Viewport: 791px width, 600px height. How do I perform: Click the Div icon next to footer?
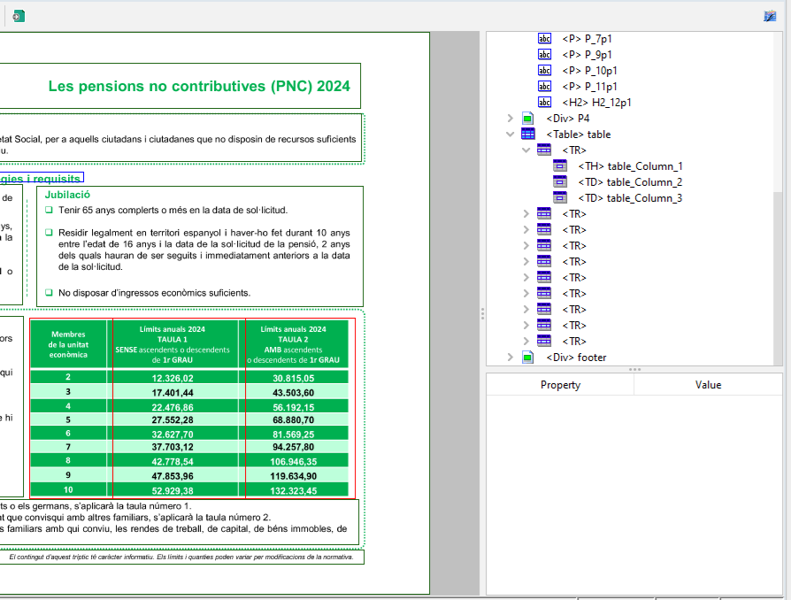point(528,357)
